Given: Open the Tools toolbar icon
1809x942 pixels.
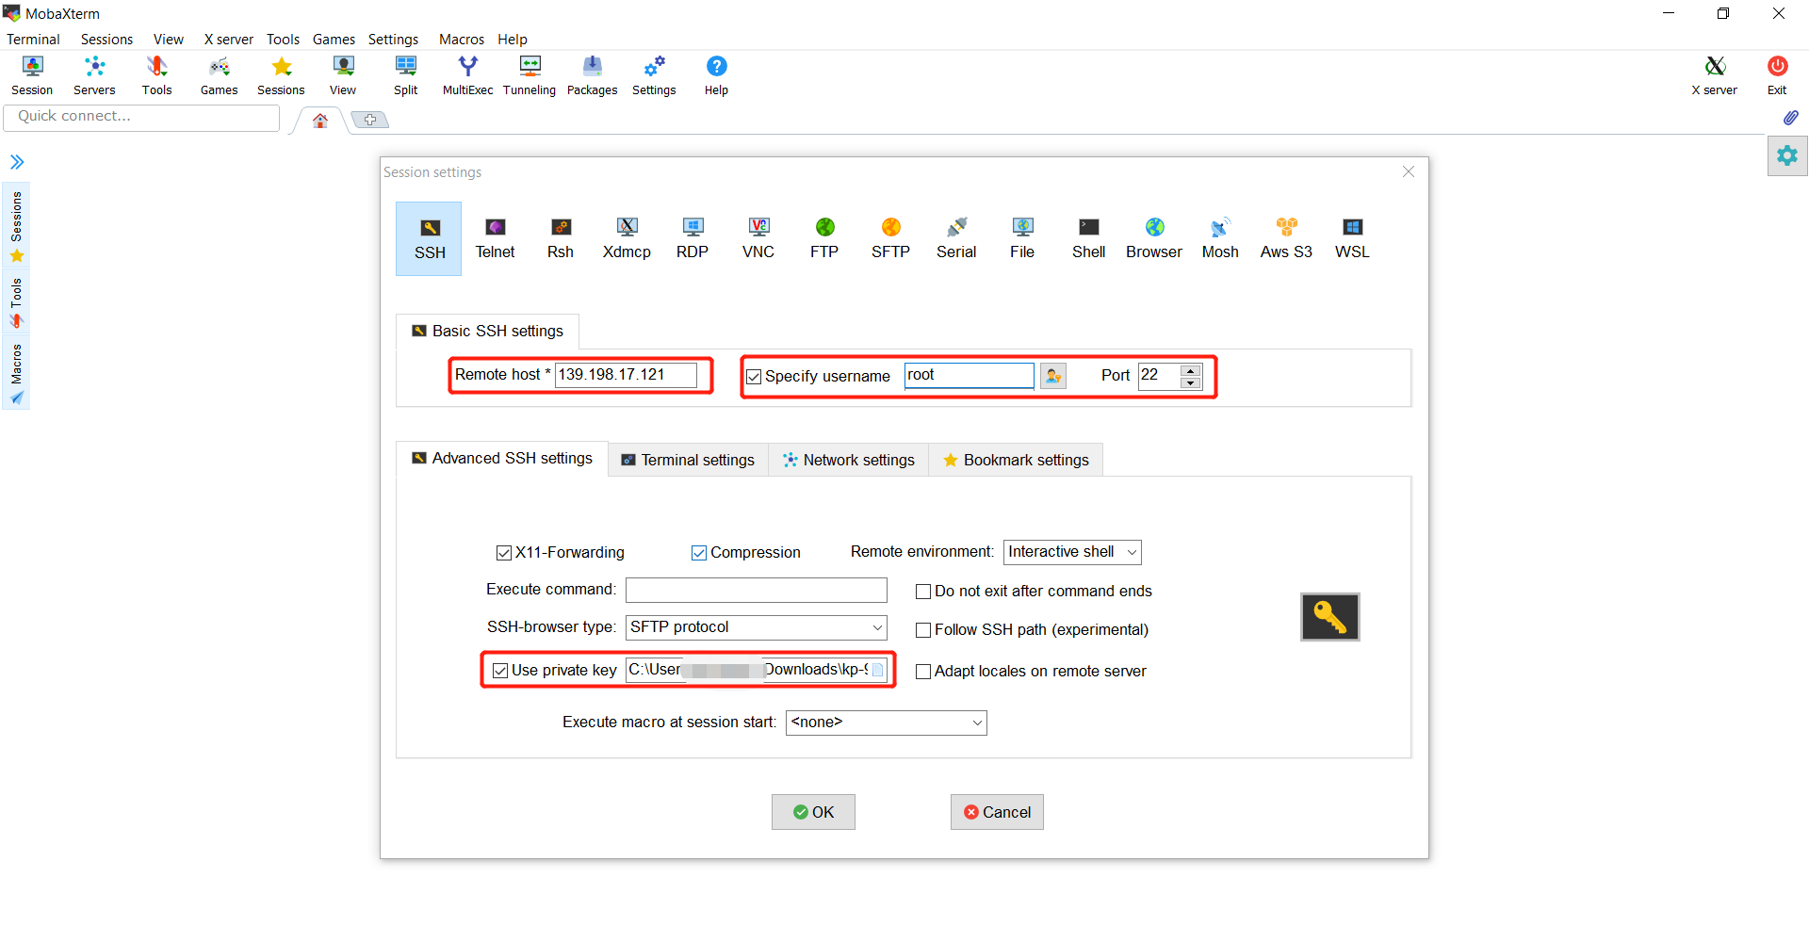Looking at the screenshot, I should pos(156,75).
